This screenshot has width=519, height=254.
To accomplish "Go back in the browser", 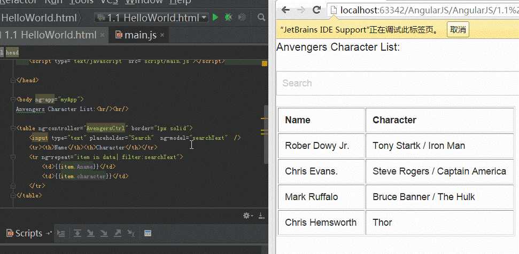I will point(285,10).
